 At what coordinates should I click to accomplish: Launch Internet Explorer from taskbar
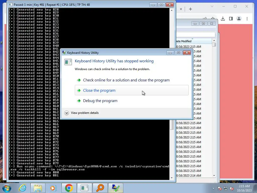click(22, 188)
